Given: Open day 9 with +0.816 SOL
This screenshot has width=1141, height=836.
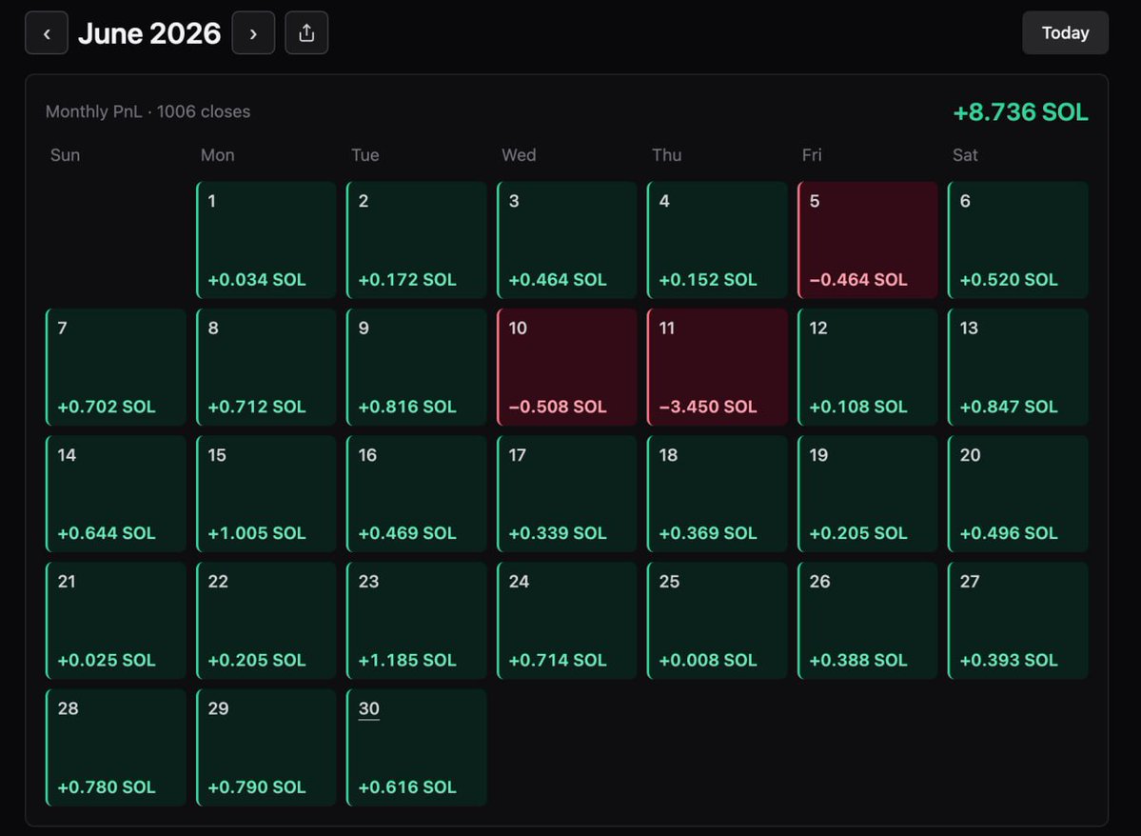Looking at the screenshot, I should click(417, 367).
